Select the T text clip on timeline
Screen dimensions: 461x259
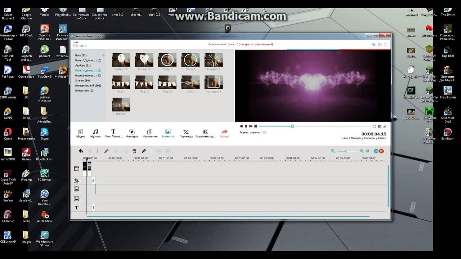[93, 208]
